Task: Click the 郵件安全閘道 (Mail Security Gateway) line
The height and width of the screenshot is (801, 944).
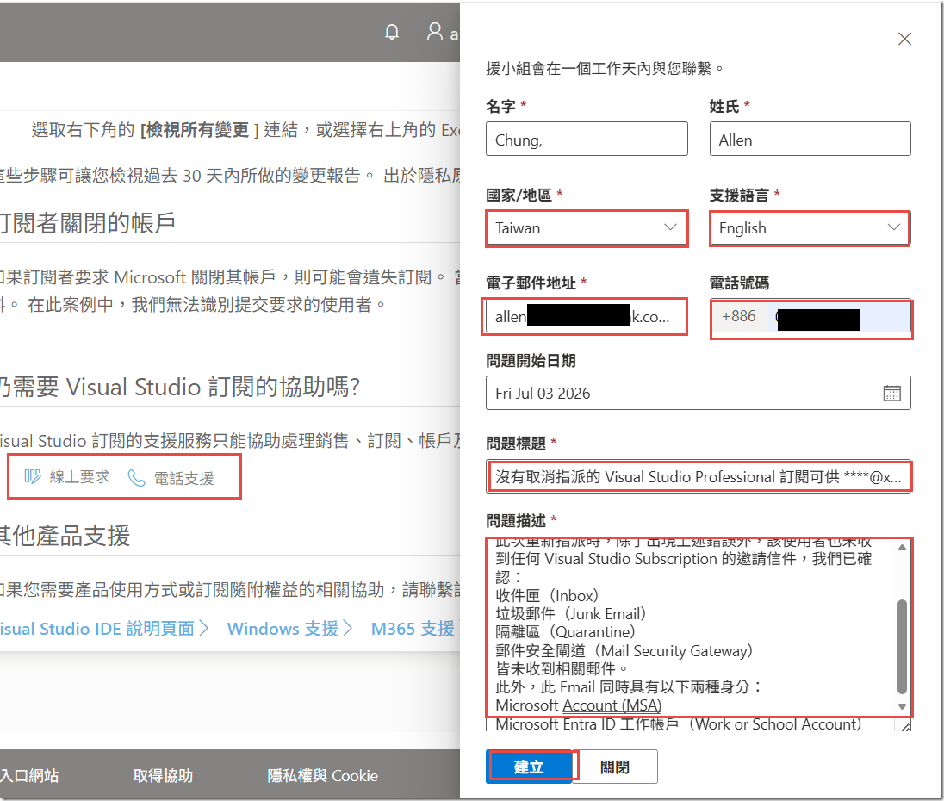Action: [624, 650]
